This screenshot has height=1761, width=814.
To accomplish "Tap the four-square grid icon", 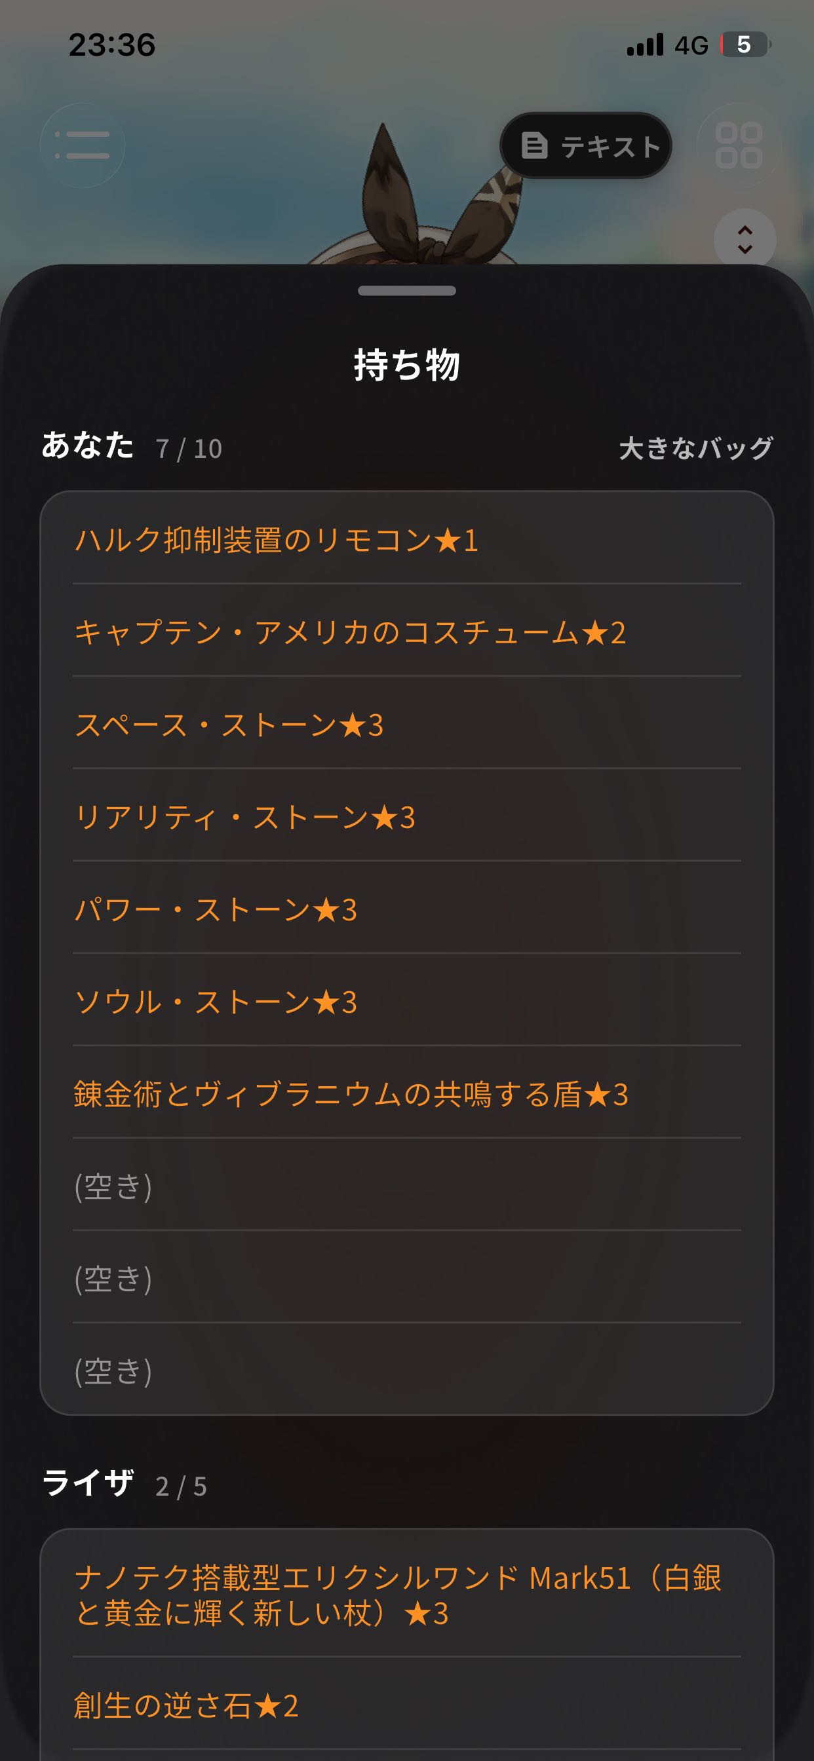I will tap(739, 145).
